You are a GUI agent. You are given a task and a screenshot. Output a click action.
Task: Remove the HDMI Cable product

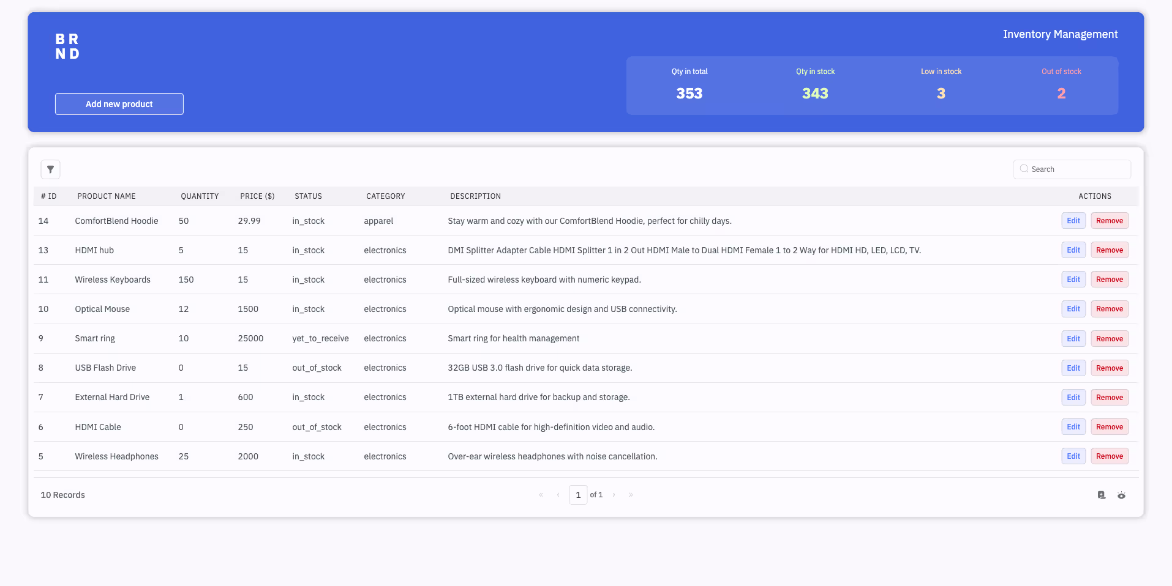click(x=1110, y=427)
